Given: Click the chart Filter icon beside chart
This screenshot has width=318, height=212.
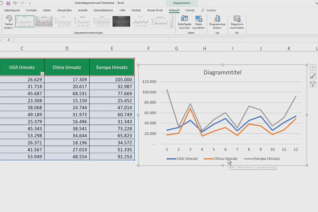Looking at the screenshot, I should (313, 85).
